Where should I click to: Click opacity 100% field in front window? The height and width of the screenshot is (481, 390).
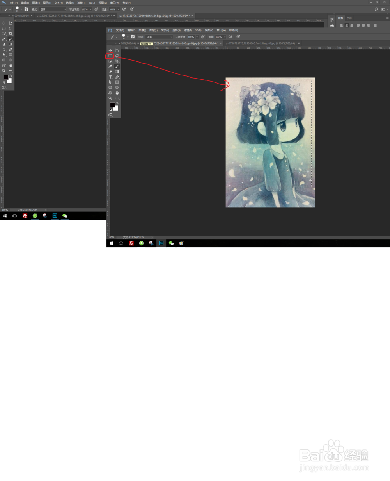click(191, 37)
